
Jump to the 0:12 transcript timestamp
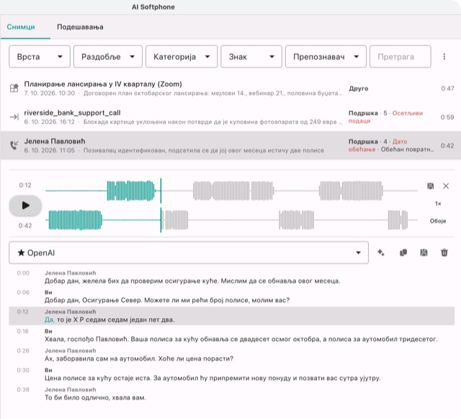[22, 312]
